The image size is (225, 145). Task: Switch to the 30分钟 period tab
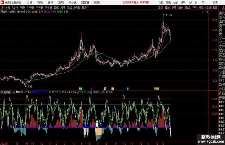point(40,7)
